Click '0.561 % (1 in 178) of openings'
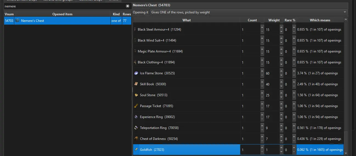 pyautogui.click(x=319, y=128)
